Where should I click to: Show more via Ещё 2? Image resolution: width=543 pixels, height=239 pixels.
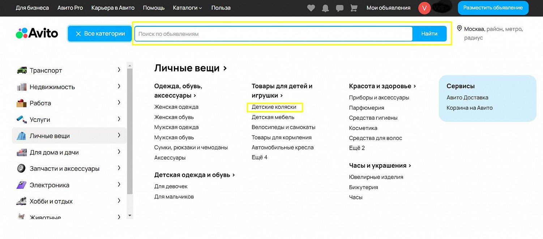(357, 148)
